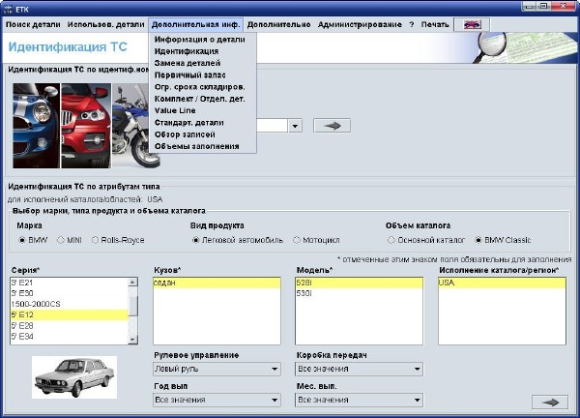
Task: Select Объемы заполнения menu entry
Action: tap(196, 146)
